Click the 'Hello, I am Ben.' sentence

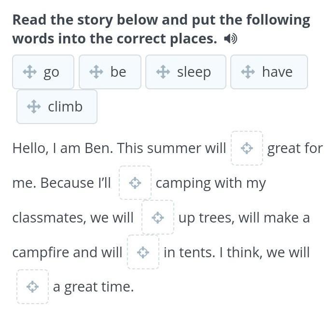[x=63, y=148]
